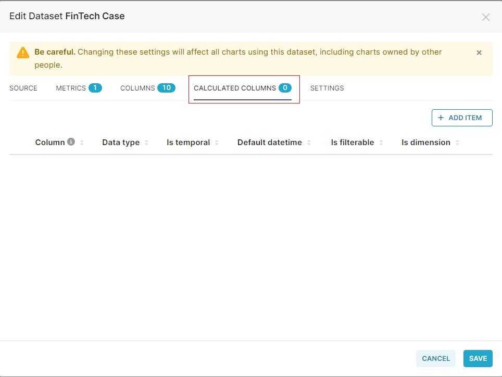
Task: Sort by Default datetime sort arrows
Action: pos(309,142)
